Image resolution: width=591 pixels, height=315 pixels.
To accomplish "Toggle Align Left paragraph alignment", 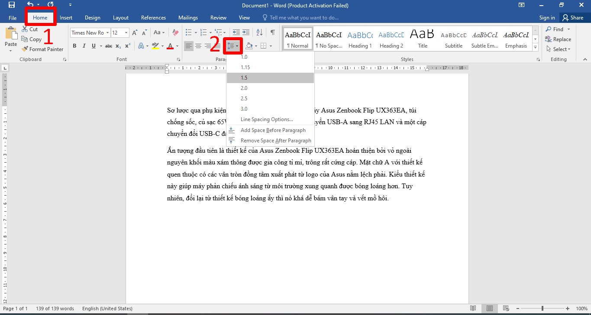I will pyautogui.click(x=189, y=46).
